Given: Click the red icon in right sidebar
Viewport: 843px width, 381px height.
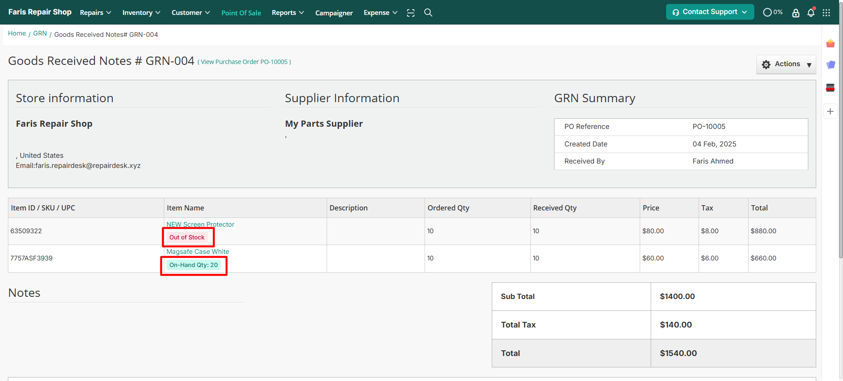Looking at the screenshot, I should click(x=830, y=88).
